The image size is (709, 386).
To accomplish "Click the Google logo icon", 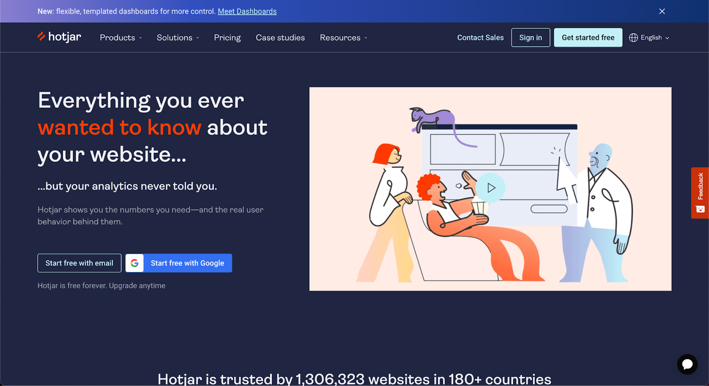I will pyautogui.click(x=135, y=263).
